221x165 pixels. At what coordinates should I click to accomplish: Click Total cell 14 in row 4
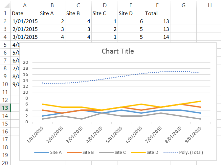tap(157, 37)
